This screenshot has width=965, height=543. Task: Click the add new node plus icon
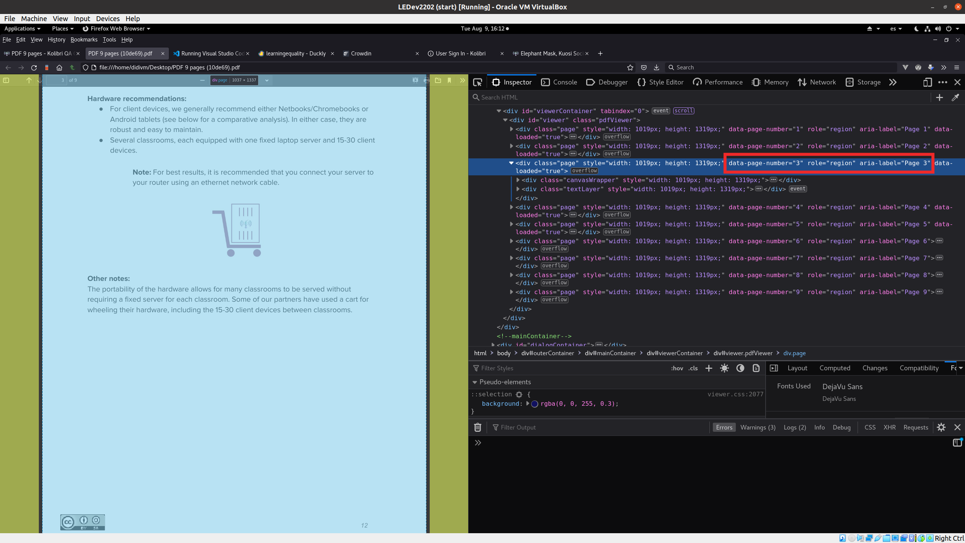[x=939, y=98]
